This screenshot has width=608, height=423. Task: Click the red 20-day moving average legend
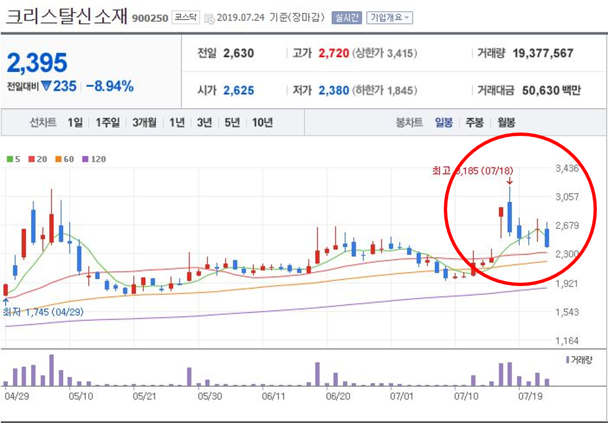click(x=38, y=159)
